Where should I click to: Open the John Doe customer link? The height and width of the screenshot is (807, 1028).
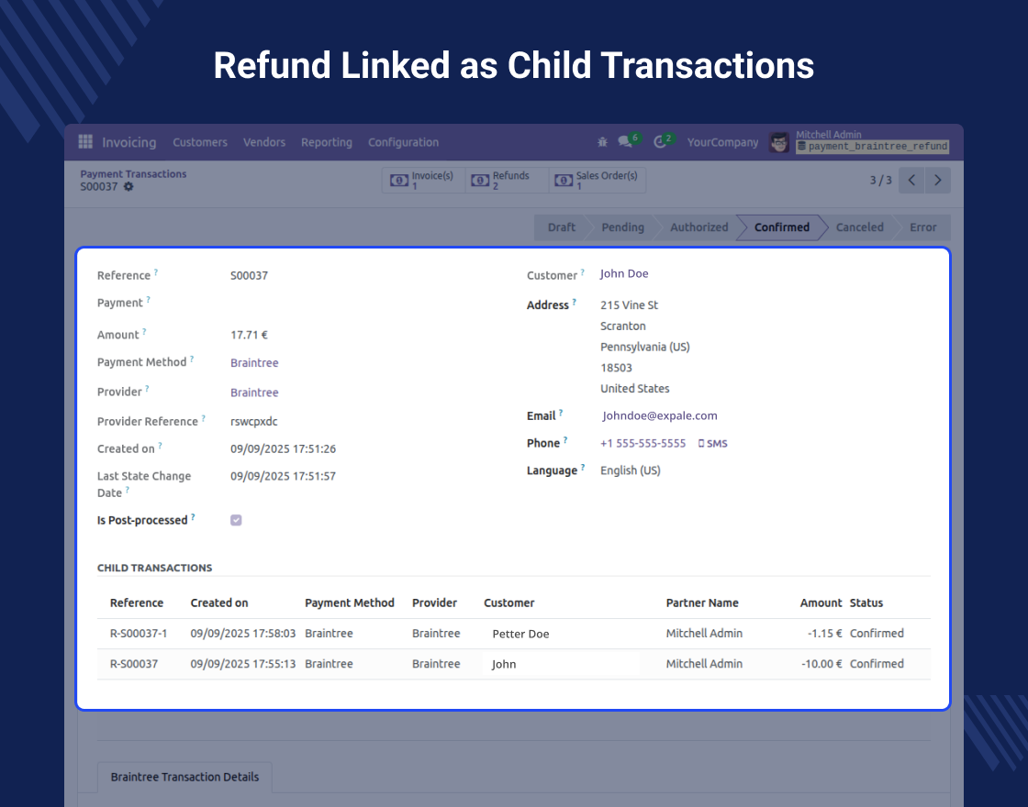tap(624, 274)
